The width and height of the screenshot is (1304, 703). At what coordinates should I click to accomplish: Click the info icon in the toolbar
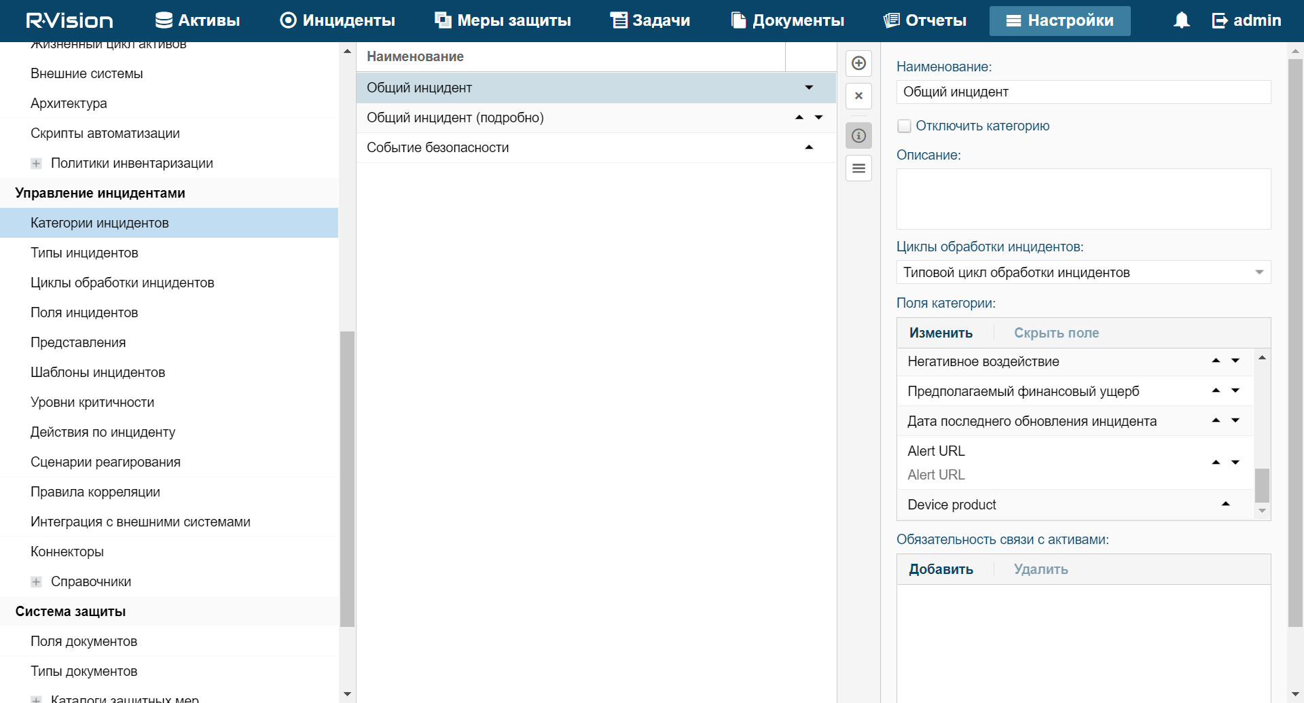(x=858, y=136)
